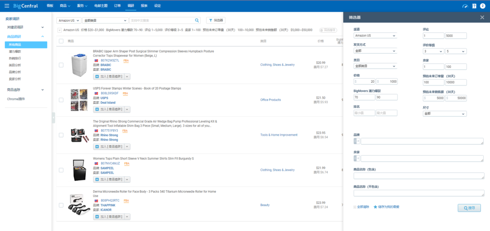Close the 筛选器 filter panel
The height and width of the screenshot is (231, 490).
coord(482,18)
